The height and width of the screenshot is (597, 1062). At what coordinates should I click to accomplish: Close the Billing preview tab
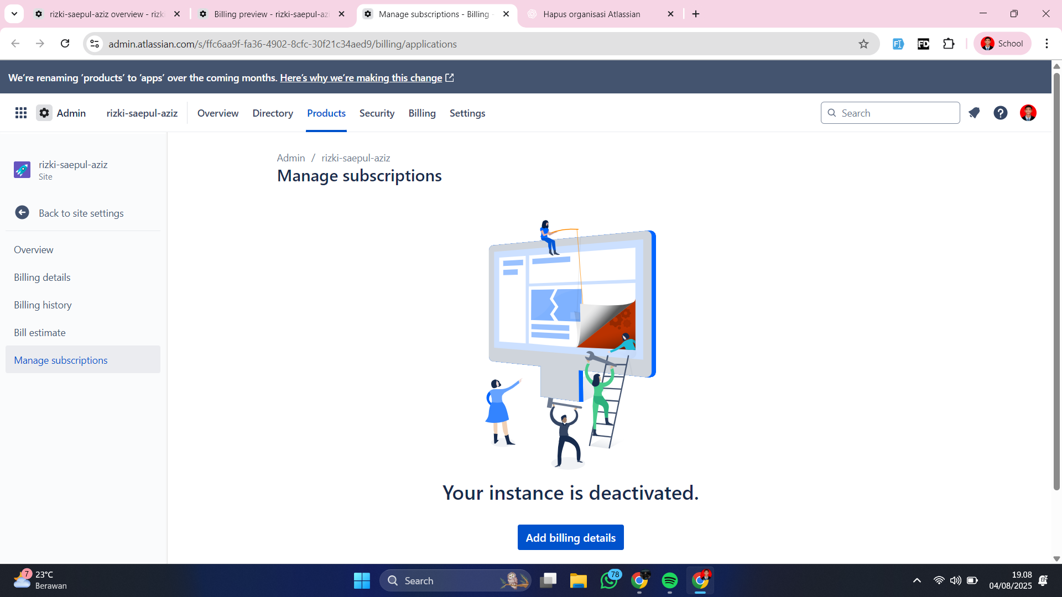341,14
